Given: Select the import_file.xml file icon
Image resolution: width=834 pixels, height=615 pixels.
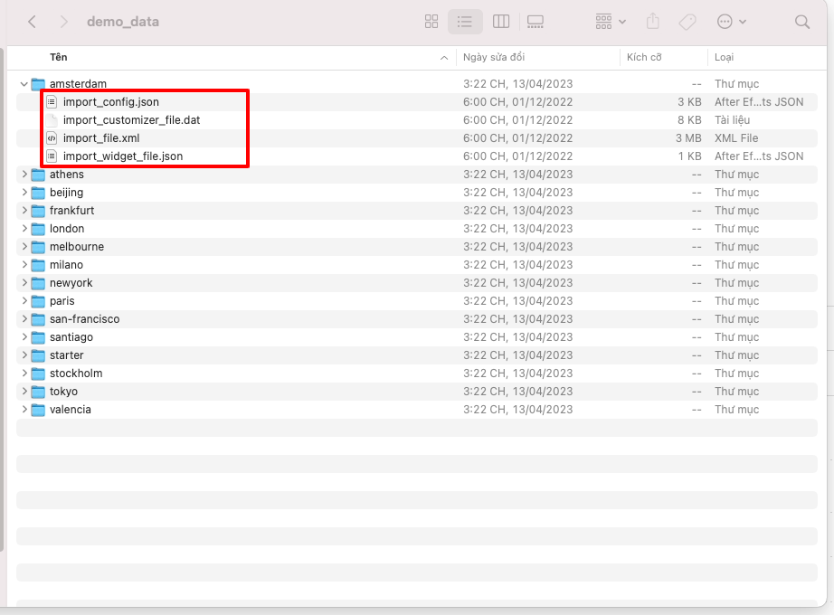Looking at the screenshot, I should coord(52,138).
